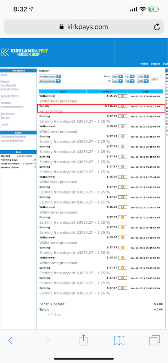Click Bitcoin icon on Jan-15 07:16 withdrawal

pos(123,207)
